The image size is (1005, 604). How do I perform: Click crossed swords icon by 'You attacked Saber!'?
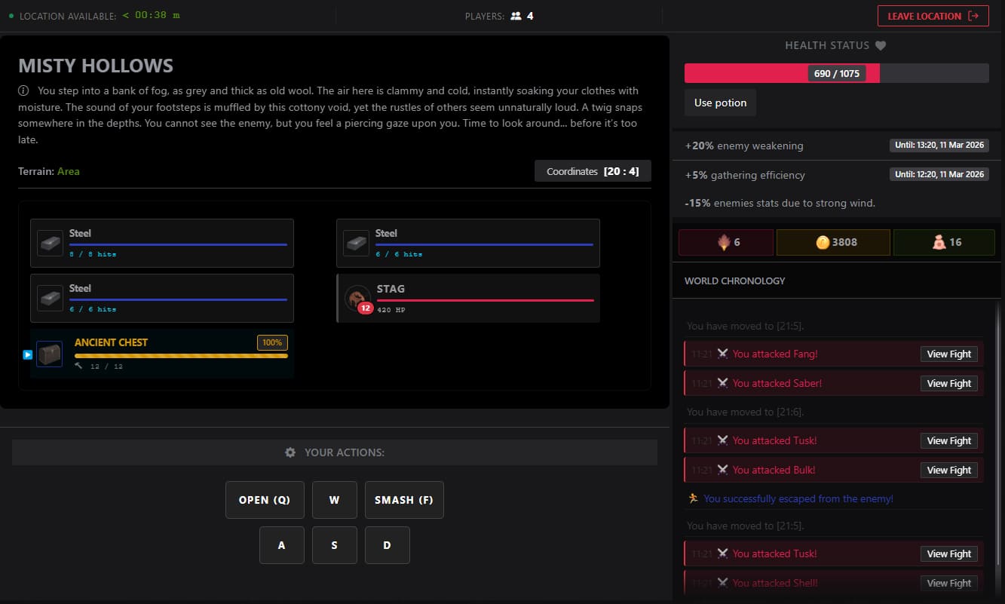(722, 383)
